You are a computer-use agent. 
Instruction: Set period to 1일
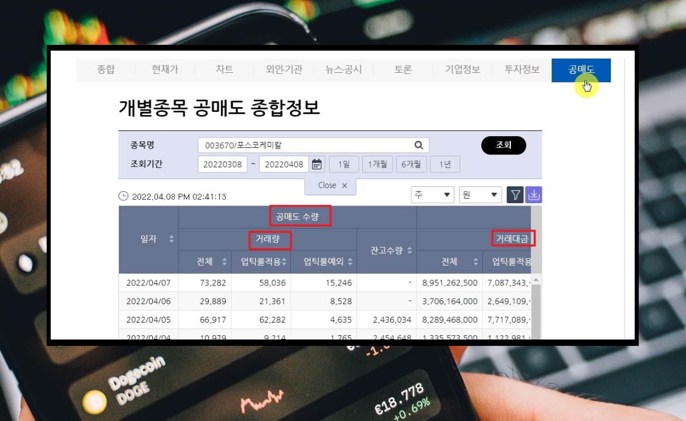[344, 164]
